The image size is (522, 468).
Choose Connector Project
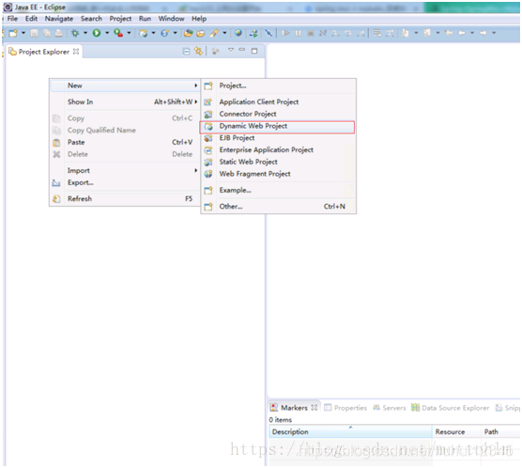(x=278, y=114)
